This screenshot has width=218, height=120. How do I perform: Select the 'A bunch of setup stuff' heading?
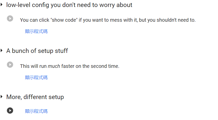(37, 51)
